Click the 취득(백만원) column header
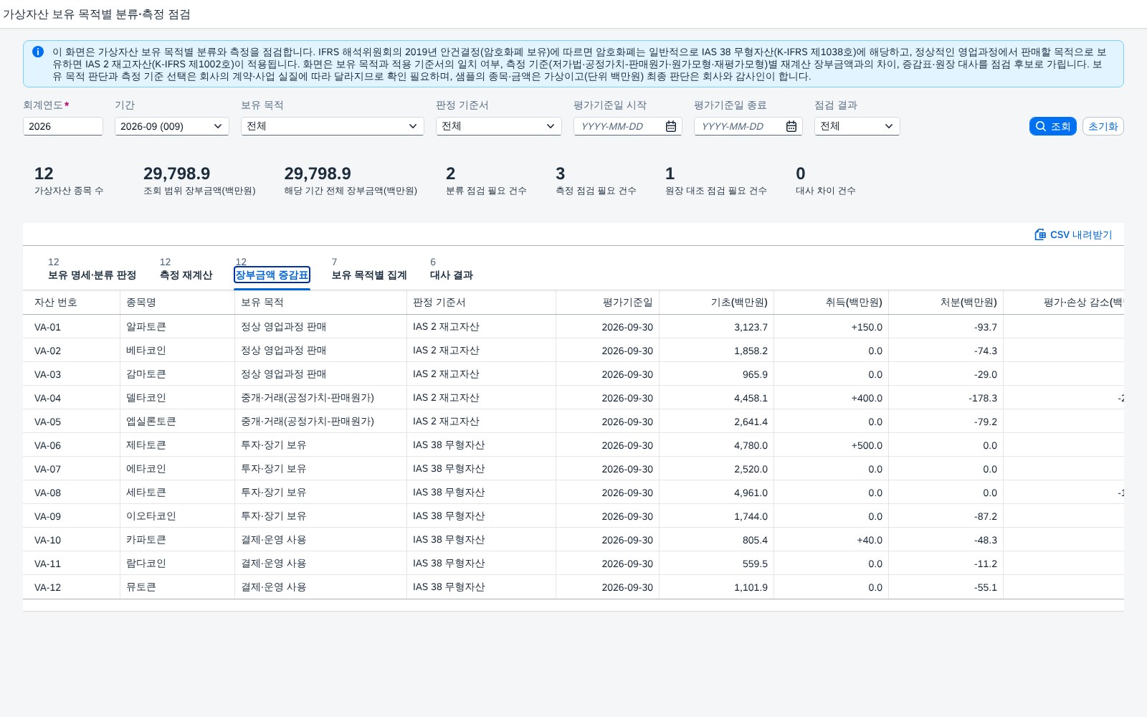This screenshot has height=717, width=1147. pos(832,303)
